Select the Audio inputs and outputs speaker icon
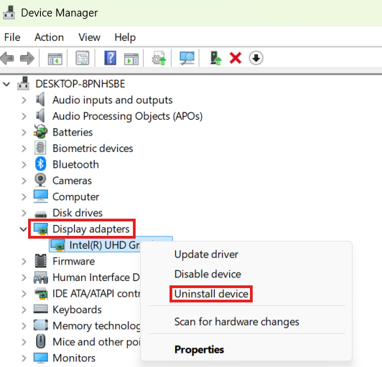Viewport: 382px width, 367px height. click(40, 100)
